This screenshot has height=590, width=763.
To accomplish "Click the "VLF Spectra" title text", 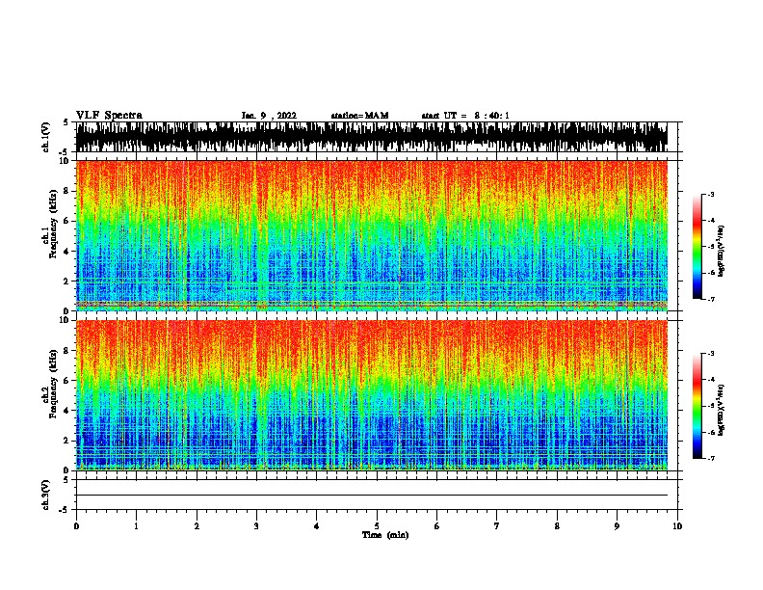I will pyautogui.click(x=109, y=116).
